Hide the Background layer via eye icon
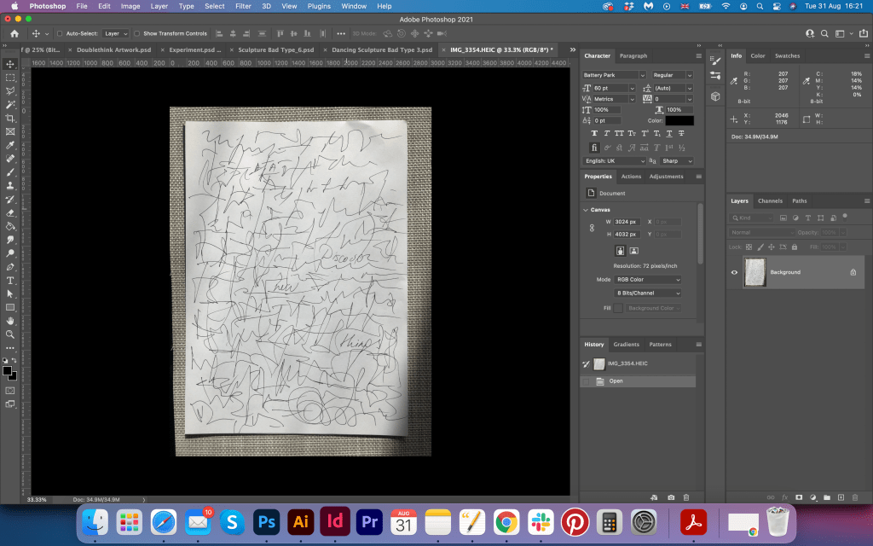Screen dimensions: 873x546 (734, 272)
